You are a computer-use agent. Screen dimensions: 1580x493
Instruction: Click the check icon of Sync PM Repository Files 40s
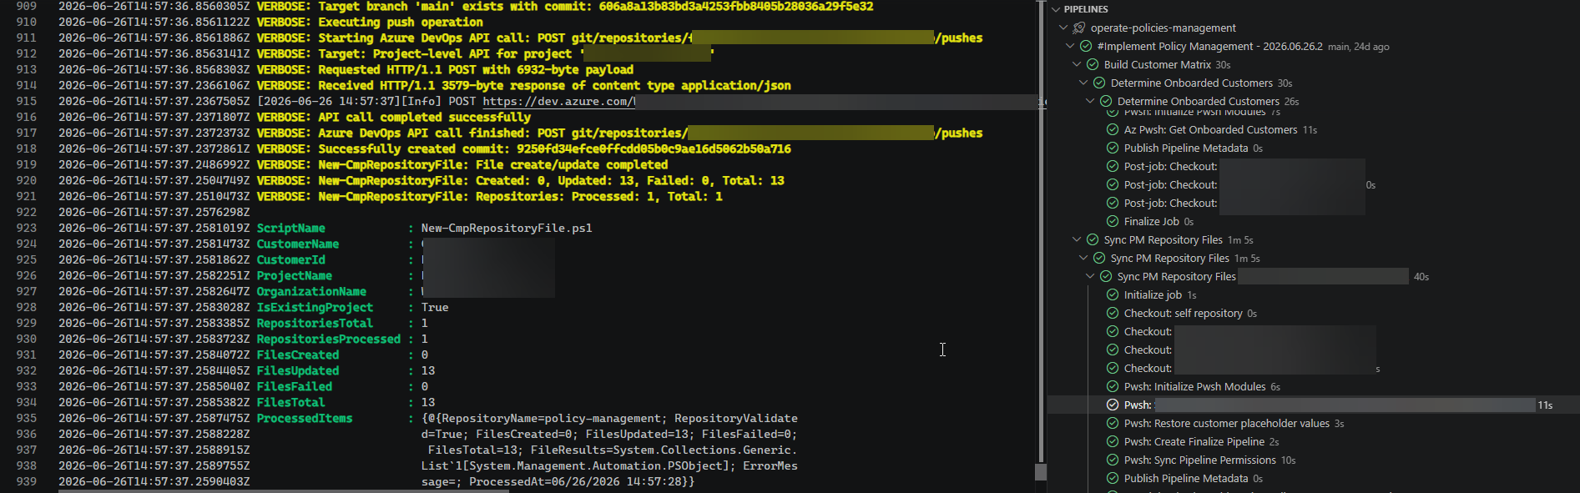(x=1106, y=276)
